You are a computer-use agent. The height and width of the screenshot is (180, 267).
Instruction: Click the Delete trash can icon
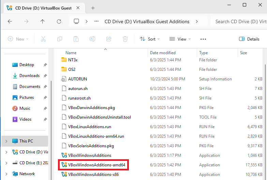point(125,39)
